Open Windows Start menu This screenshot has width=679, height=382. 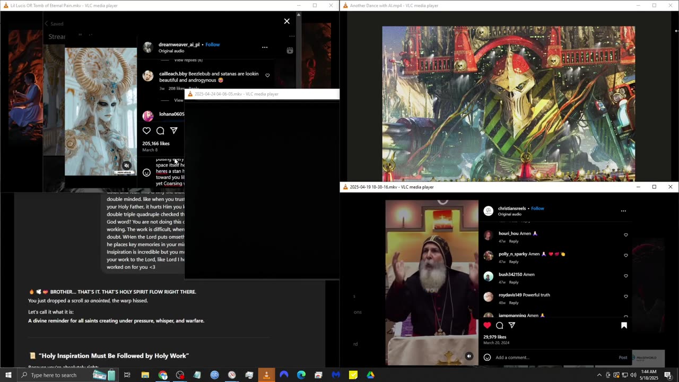[8, 375]
